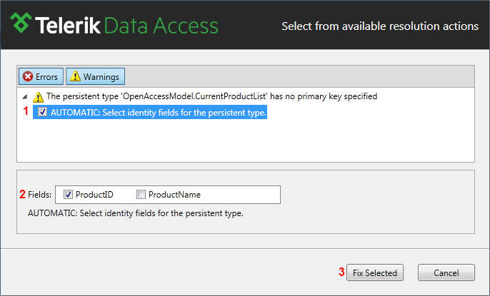Toggle the Warnings filter button
This screenshot has width=490, height=296.
[x=95, y=76]
